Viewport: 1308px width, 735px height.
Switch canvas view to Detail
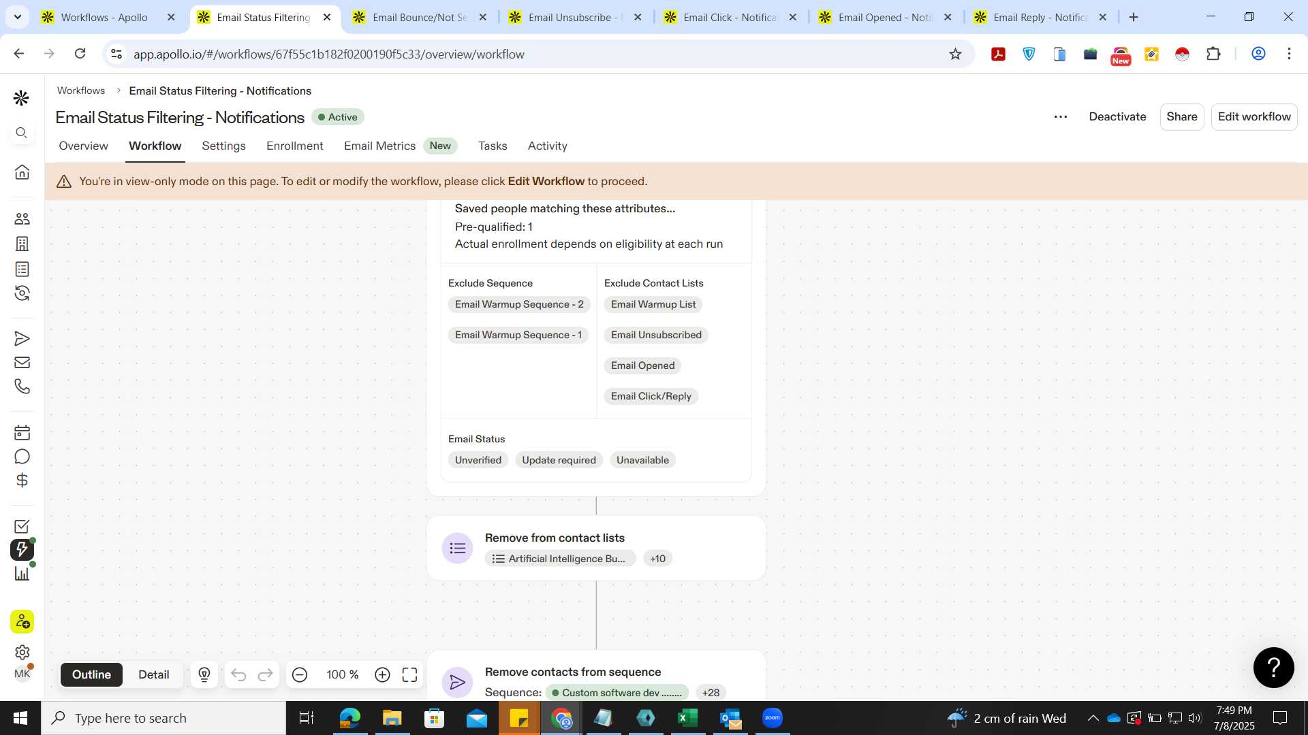tap(153, 674)
